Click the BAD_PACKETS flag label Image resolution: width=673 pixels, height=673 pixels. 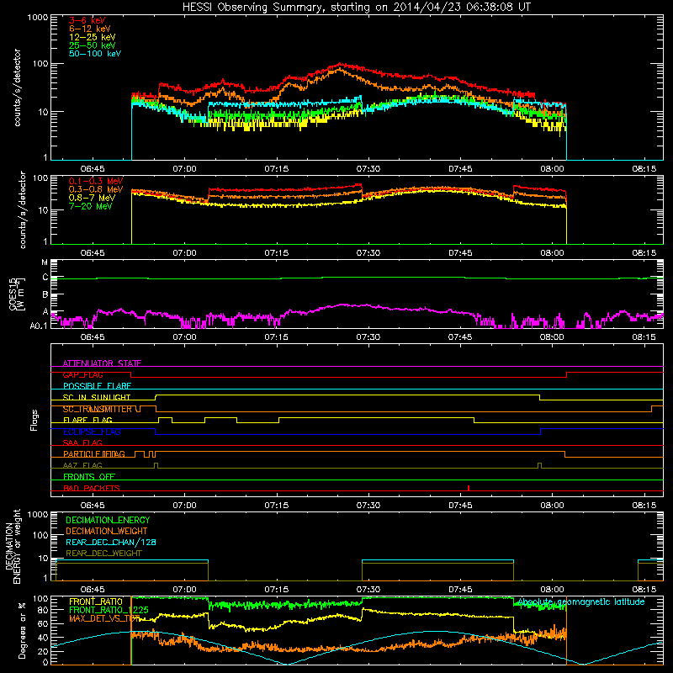pos(92,488)
